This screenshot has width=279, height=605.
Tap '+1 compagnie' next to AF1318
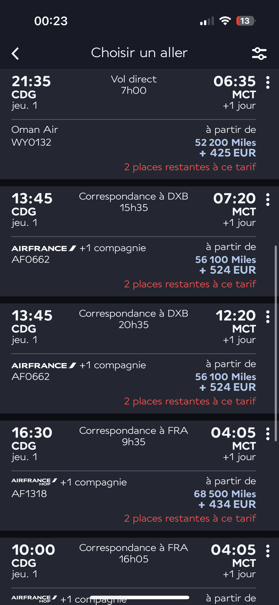pyautogui.click(x=93, y=482)
